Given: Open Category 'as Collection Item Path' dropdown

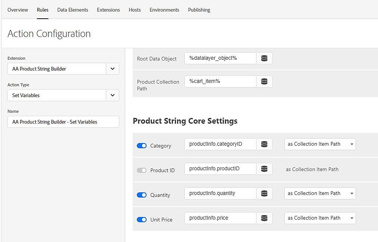Looking at the screenshot, I should click(320, 144).
